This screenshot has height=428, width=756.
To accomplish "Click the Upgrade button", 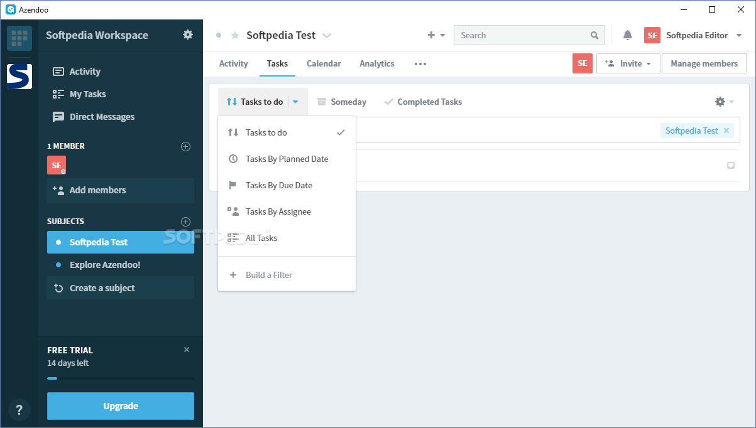I will tap(121, 406).
